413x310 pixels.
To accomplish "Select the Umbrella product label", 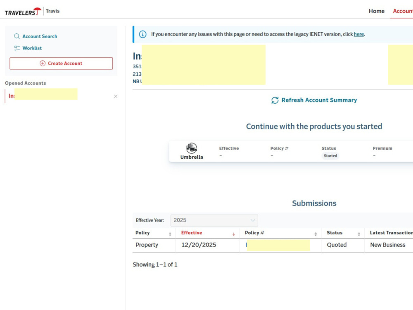I will [192, 157].
